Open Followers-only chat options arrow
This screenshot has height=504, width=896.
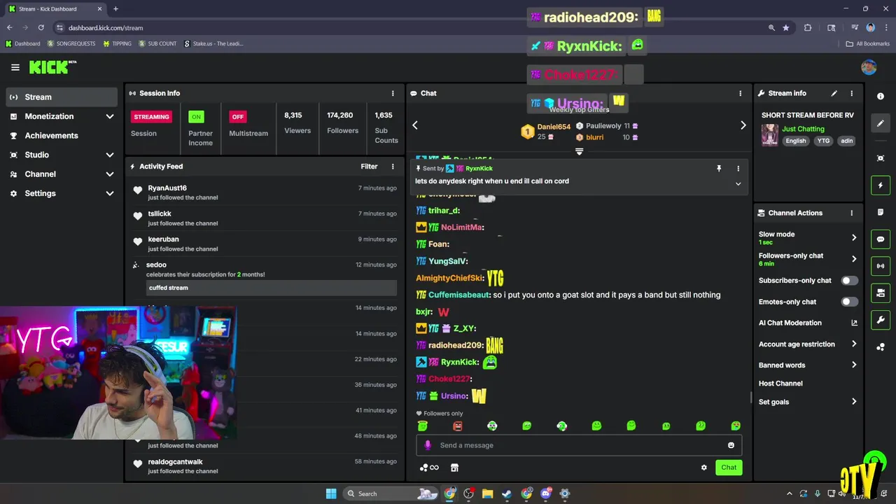pos(854,259)
